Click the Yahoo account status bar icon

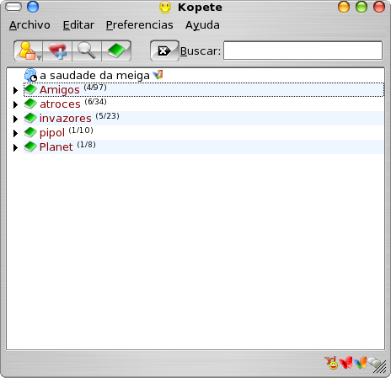click(331, 363)
